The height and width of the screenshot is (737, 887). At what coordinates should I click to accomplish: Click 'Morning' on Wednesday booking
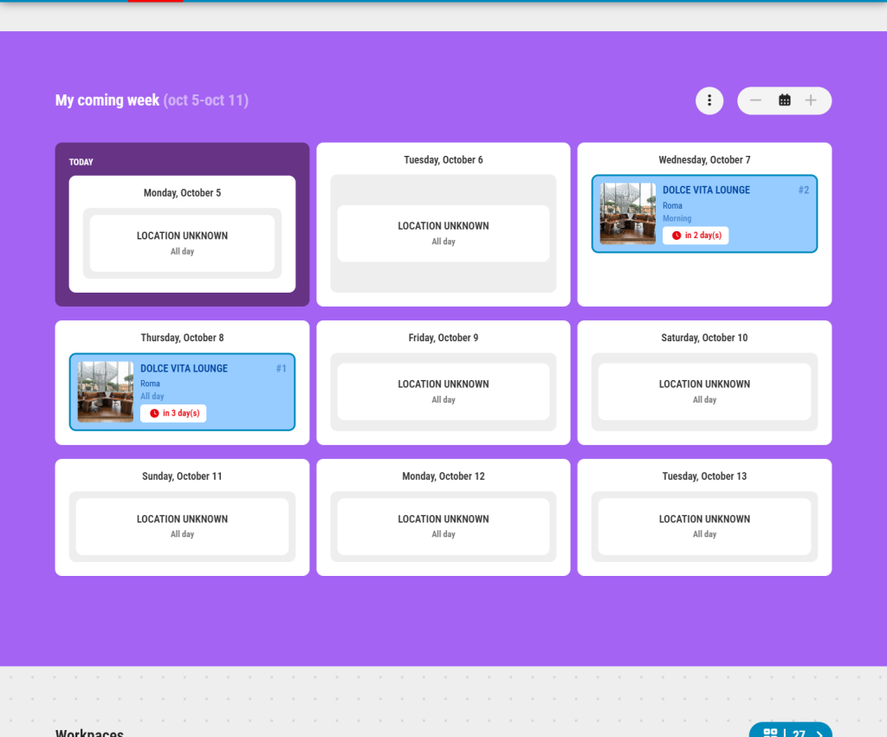(x=677, y=218)
